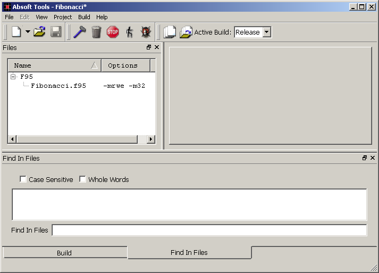Click the main toolbar drag handle

[x=5, y=32]
